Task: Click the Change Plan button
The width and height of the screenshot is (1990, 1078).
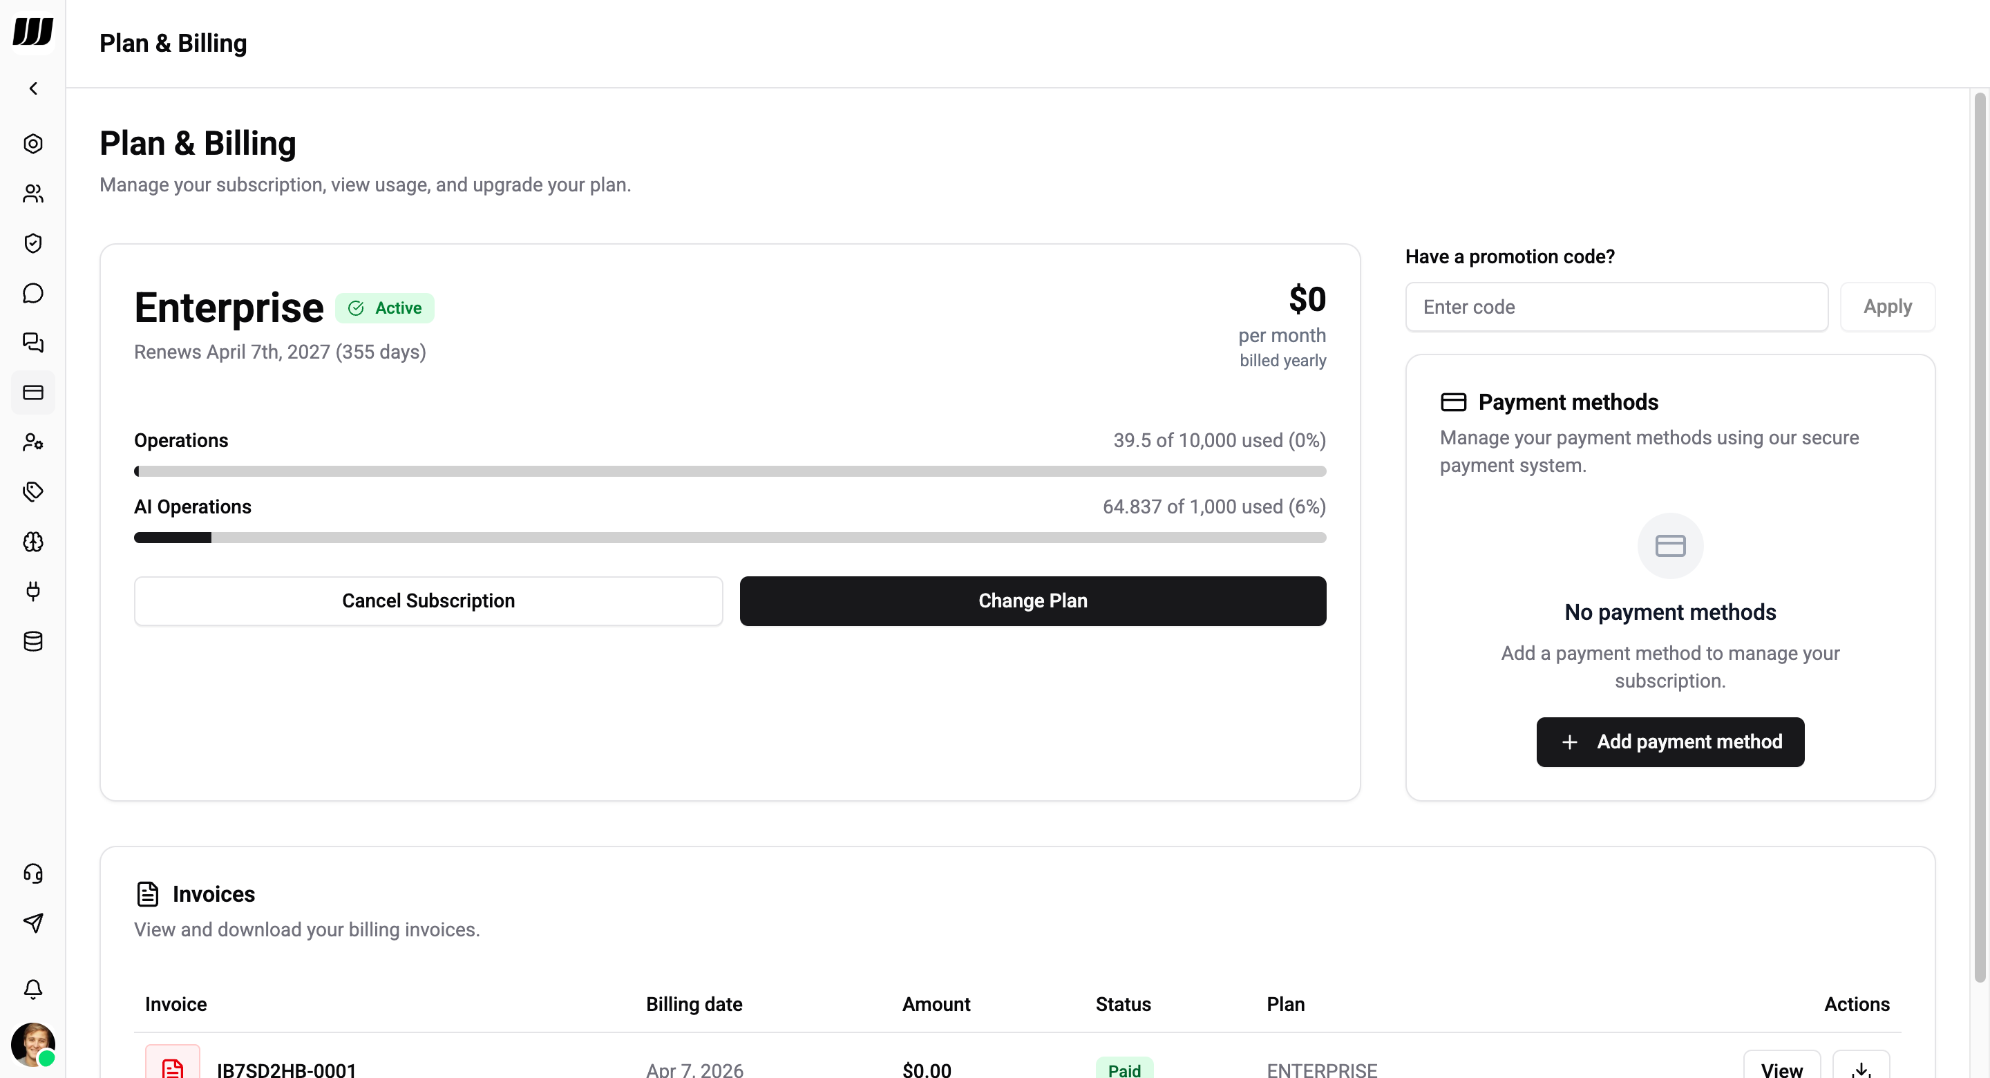Action: [x=1033, y=601]
